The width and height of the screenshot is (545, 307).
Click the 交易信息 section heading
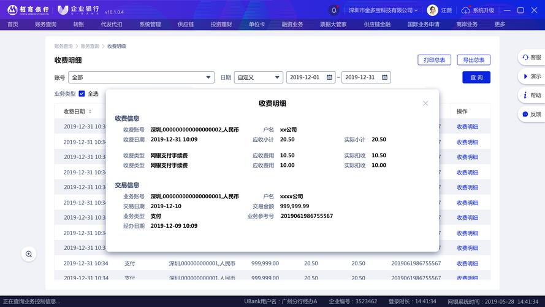click(x=127, y=185)
